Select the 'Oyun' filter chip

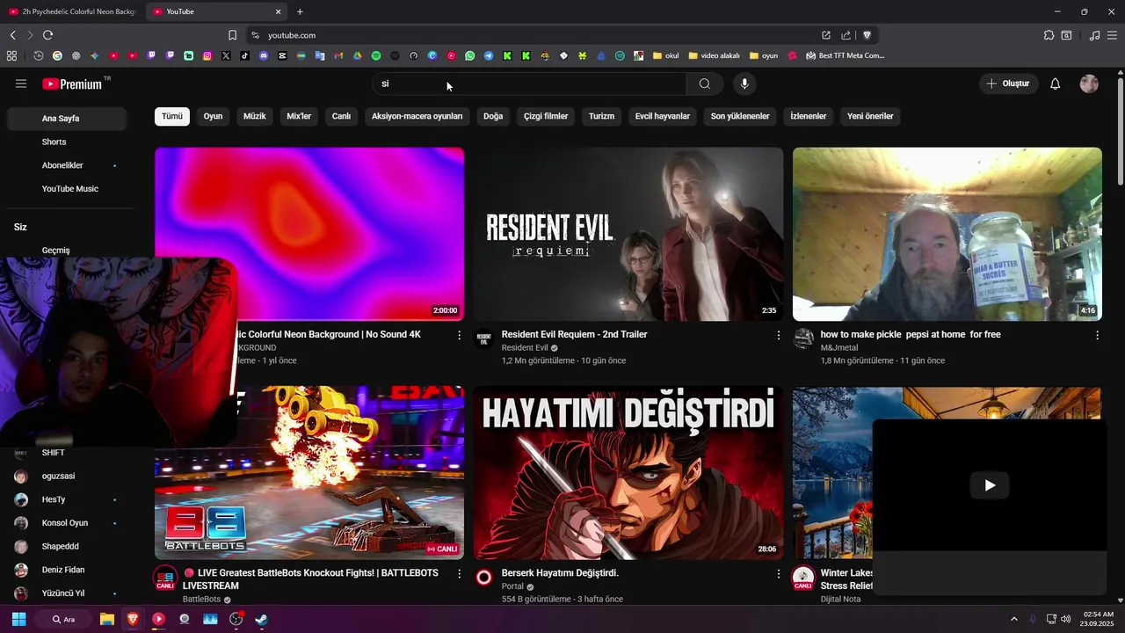coord(214,116)
